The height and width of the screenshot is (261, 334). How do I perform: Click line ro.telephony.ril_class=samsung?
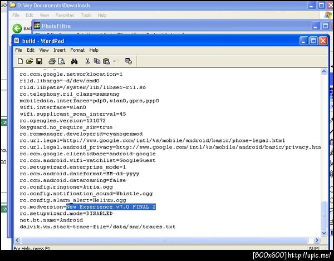[x=70, y=94]
